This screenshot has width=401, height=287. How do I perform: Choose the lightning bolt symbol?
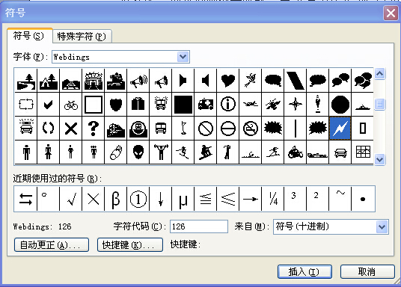340,128
